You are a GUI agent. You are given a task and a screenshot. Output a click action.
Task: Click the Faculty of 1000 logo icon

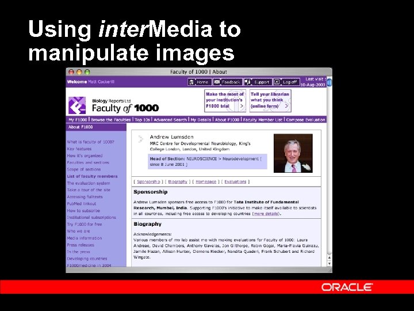click(x=77, y=105)
